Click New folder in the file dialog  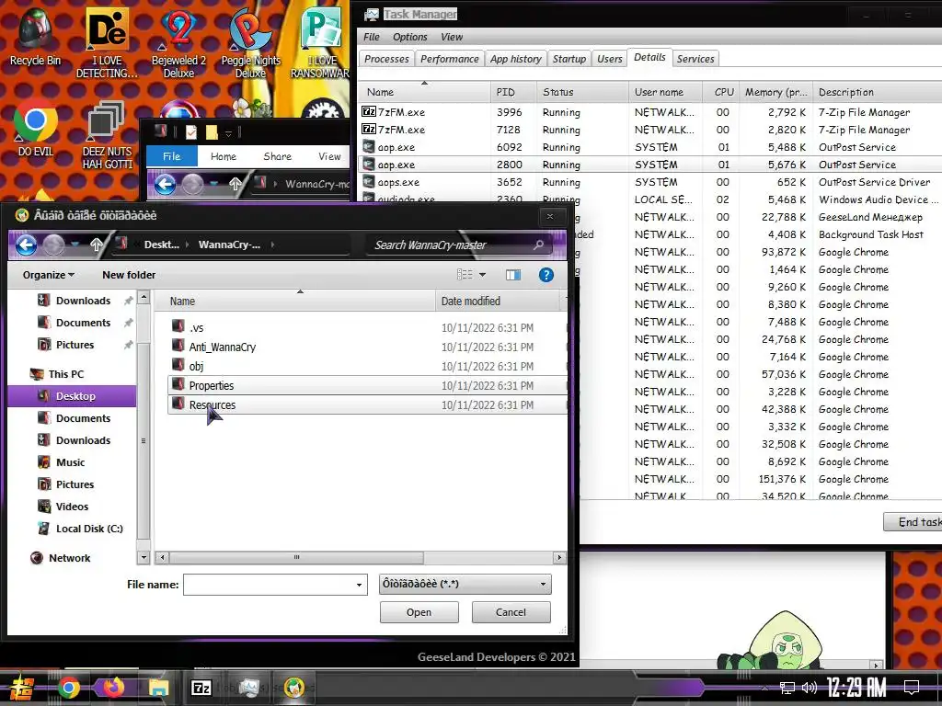pos(129,275)
